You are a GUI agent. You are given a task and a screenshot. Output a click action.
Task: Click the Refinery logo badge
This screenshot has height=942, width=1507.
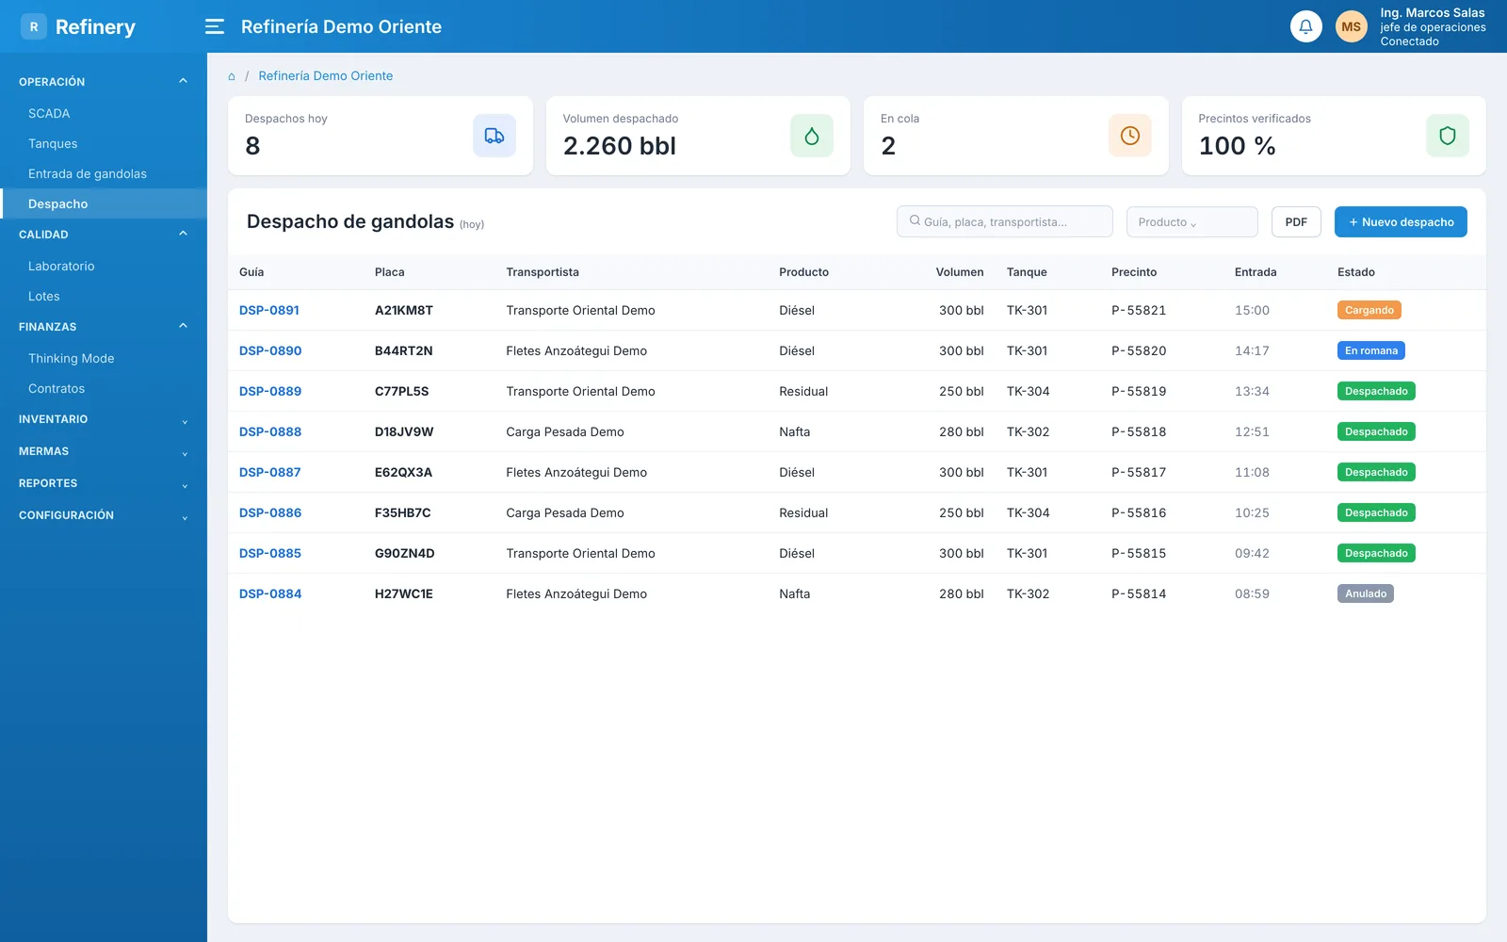tap(34, 26)
